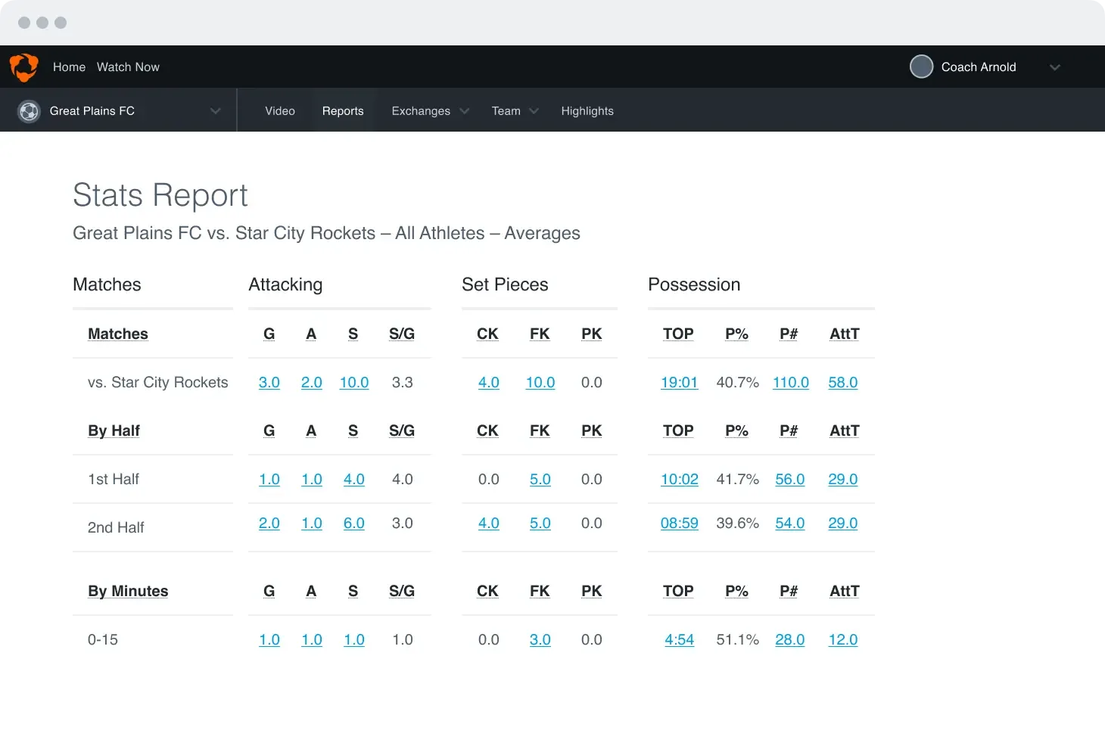Click the By Half section header
Screen dimensions: 1105x752
(x=114, y=431)
